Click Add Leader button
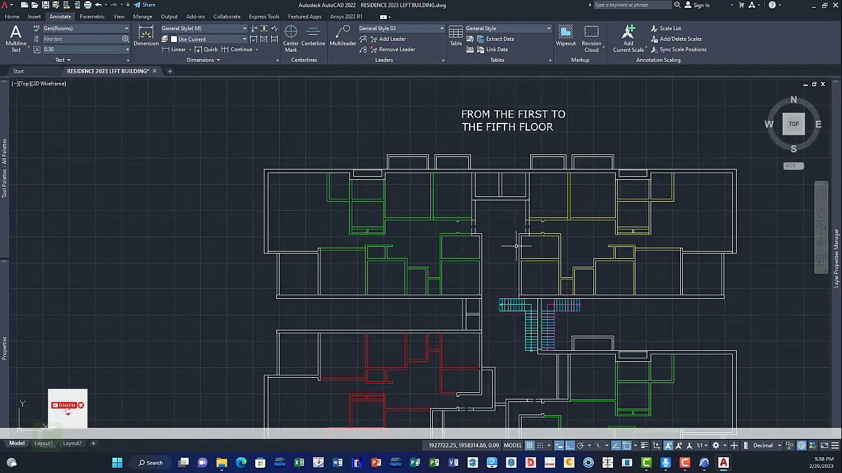This screenshot has height=473, width=842. click(387, 39)
